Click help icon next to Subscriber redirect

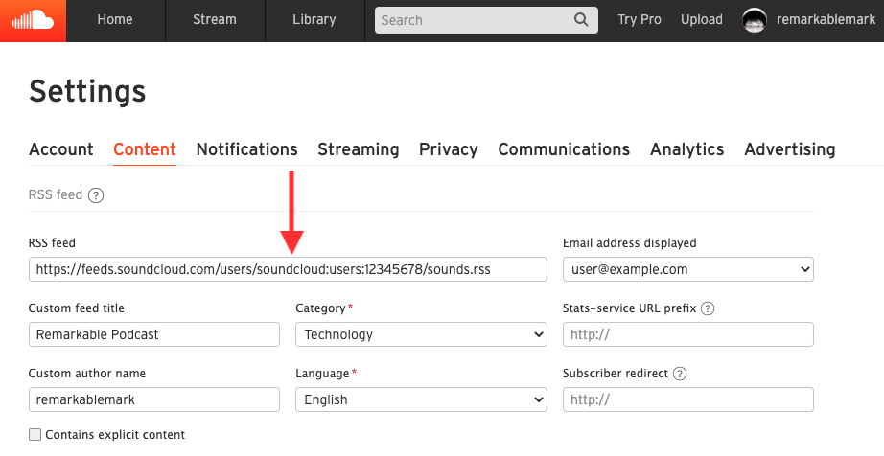coord(680,374)
